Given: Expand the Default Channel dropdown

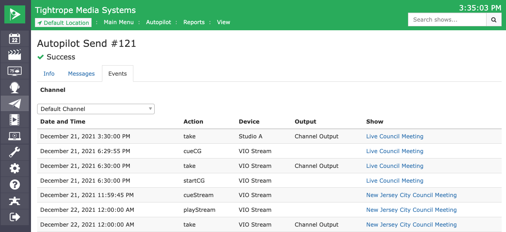Looking at the screenshot, I should click(96, 109).
